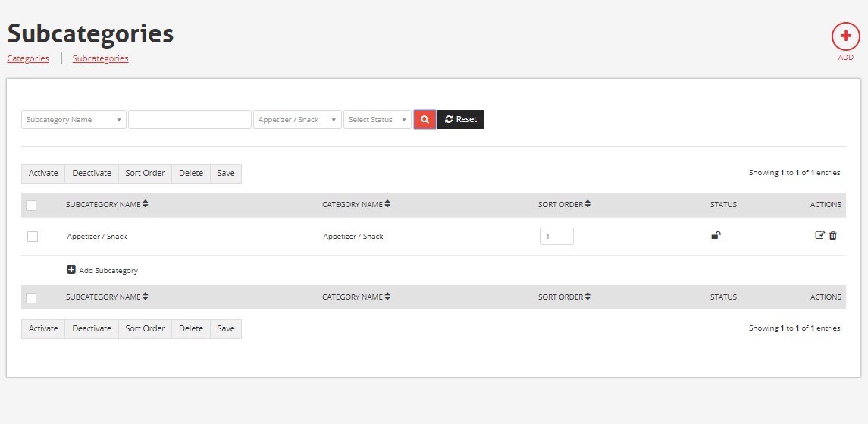Screen dimensions: 868x424
Task: Check the select-all box in top header
Action: pos(32,206)
